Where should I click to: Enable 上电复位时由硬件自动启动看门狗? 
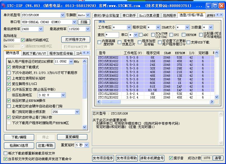point(9,106)
